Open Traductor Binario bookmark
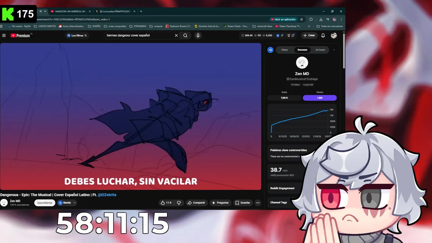 coord(179,26)
